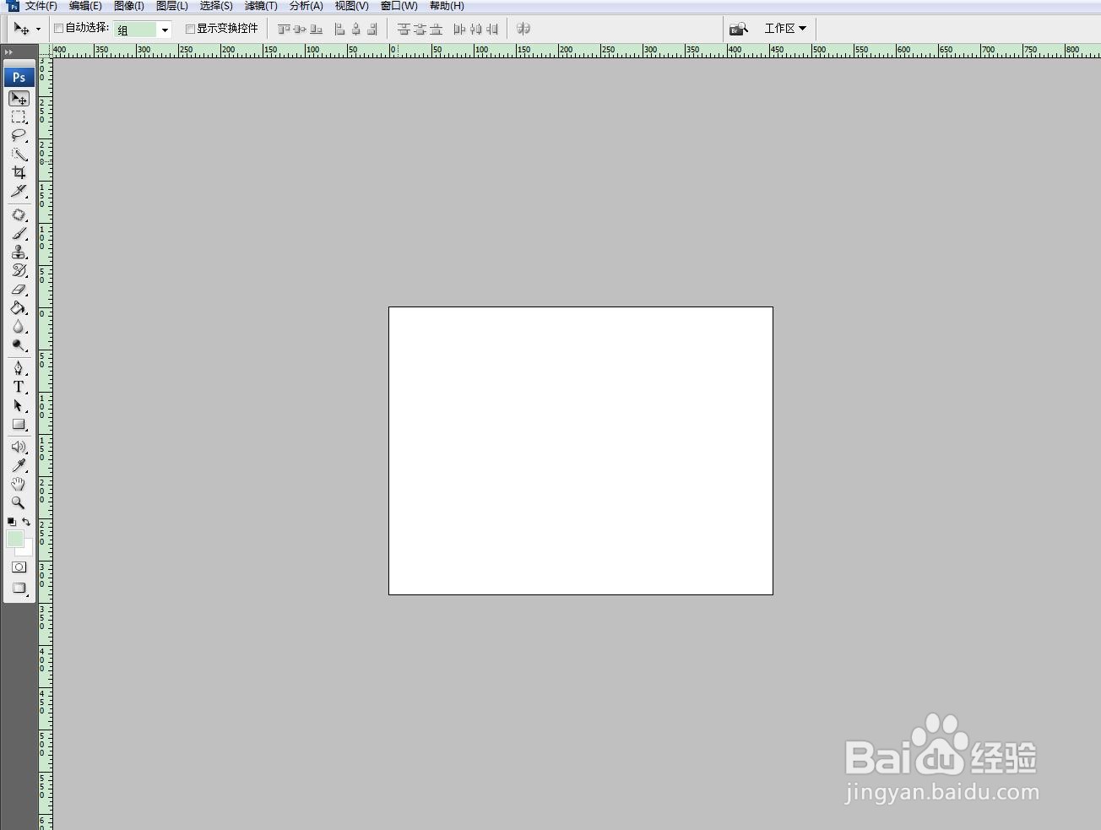Open the 滤镜(T) menu
This screenshot has height=830, width=1101.
261,6
